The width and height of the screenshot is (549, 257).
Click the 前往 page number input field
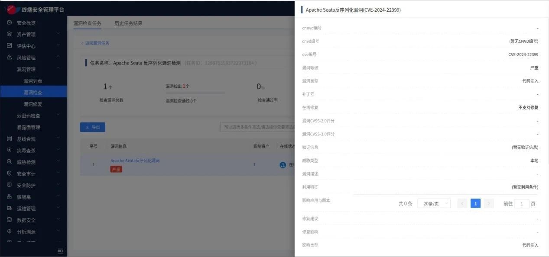521,203
